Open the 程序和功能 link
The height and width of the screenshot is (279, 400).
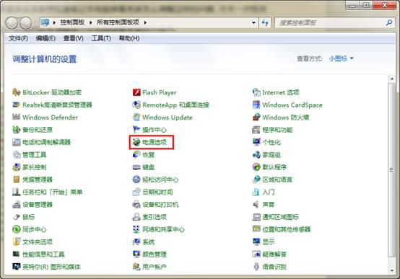[277, 130]
